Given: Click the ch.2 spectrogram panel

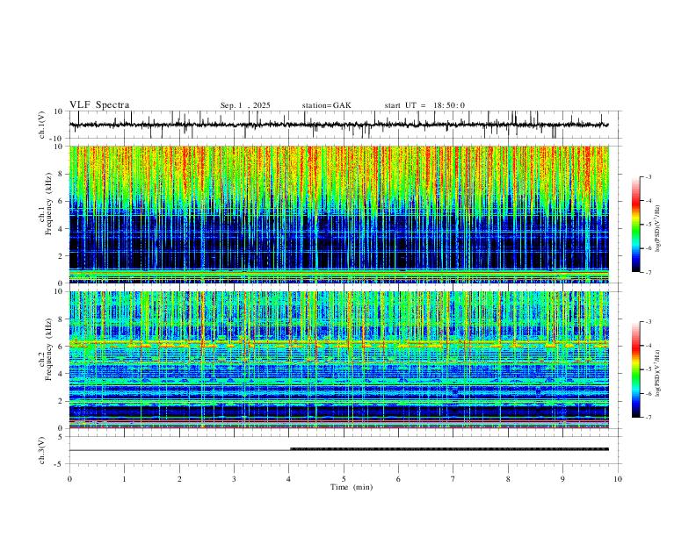Looking at the screenshot, I should click(338, 360).
